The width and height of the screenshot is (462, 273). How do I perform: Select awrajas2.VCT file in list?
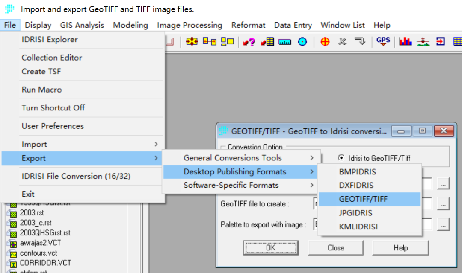pos(40,243)
